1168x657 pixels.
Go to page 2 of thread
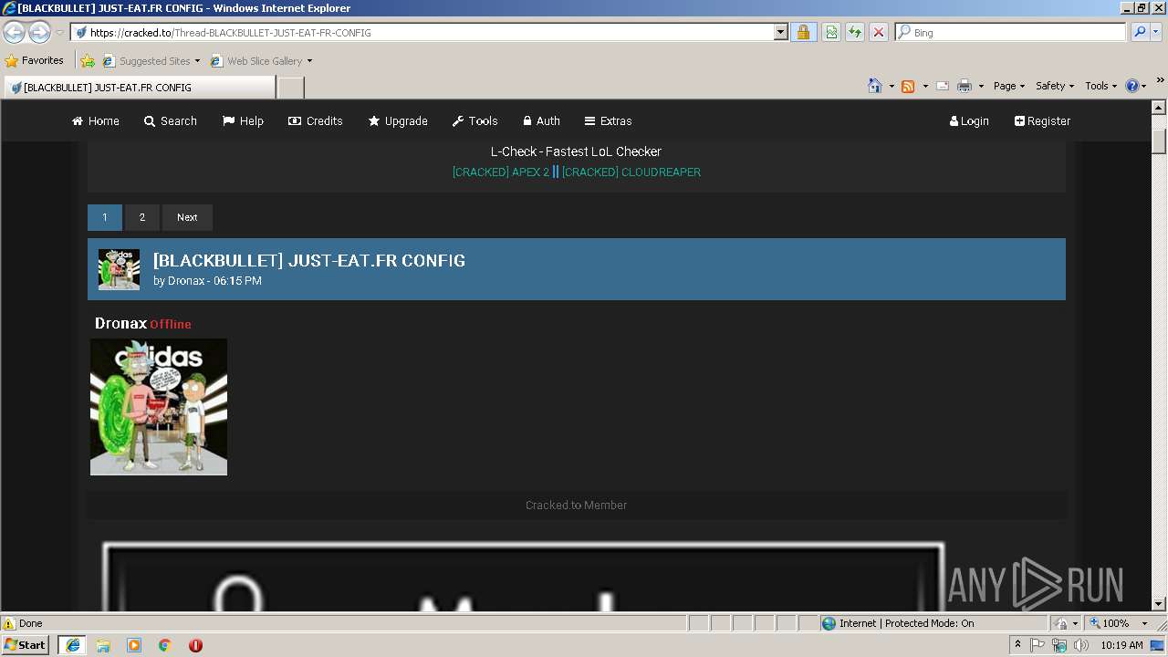(141, 217)
